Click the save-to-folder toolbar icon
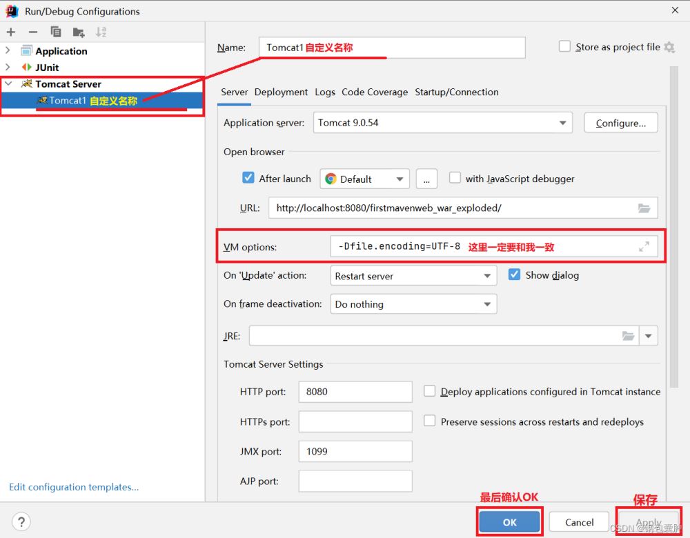The image size is (690, 538). click(x=79, y=32)
